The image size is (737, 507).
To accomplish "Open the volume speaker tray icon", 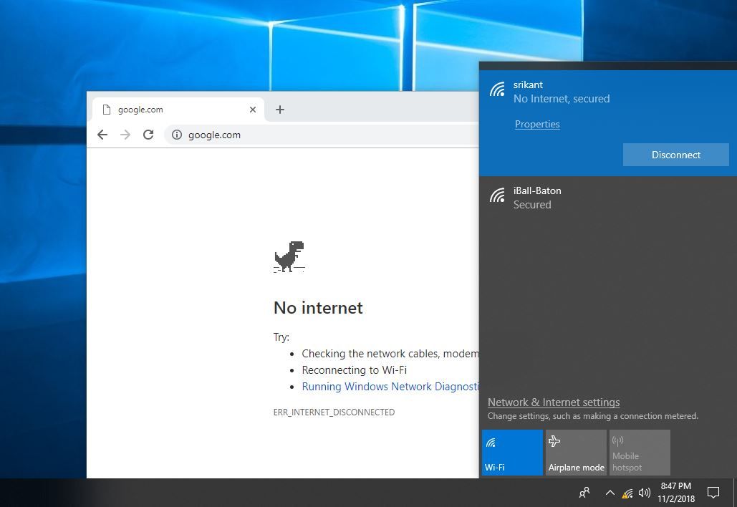I will point(644,493).
